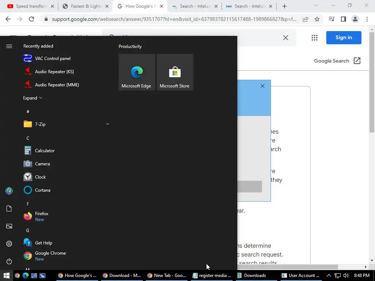This screenshot has width=375, height=281.
Task: Click the Windows Start button
Action: (7, 276)
